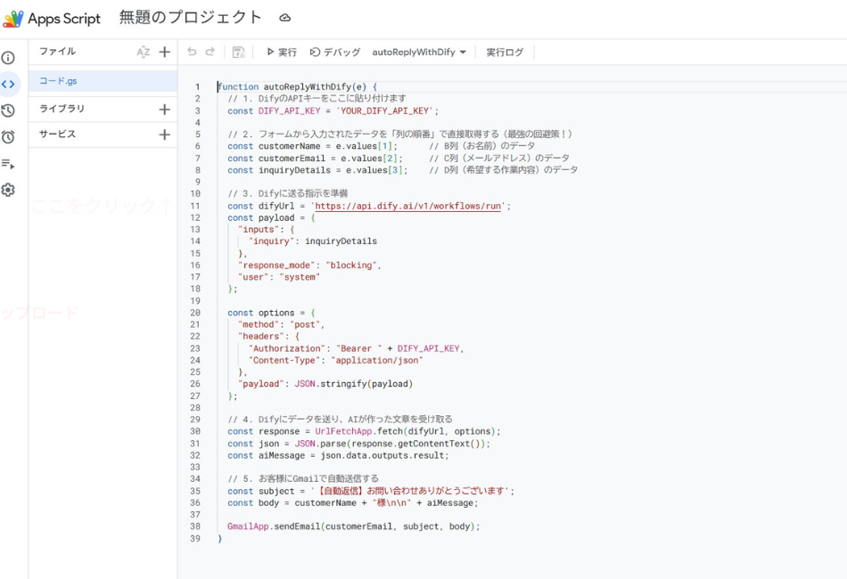Viewport: 847px width, 579px height.
Task: Sort files alphabetically with AZ icon
Action: [x=143, y=53]
